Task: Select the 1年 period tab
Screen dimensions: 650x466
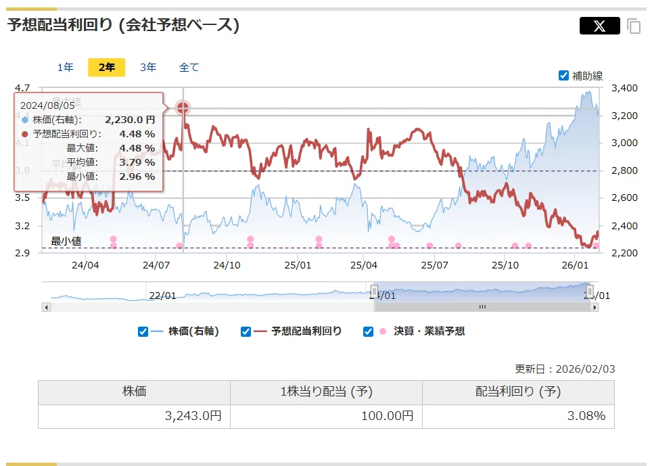Action: [65, 67]
